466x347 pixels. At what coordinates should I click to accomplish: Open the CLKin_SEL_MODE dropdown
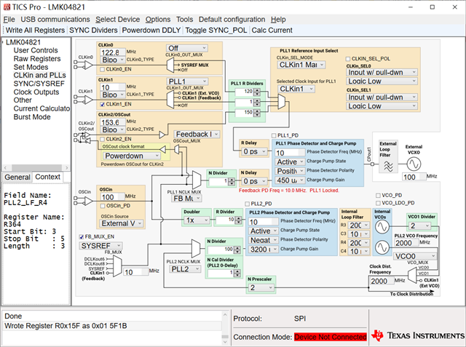[x=301, y=65]
